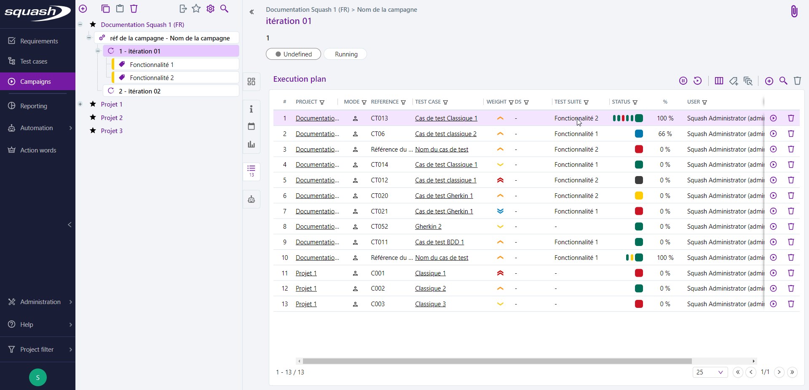Delete row 13 from execution plan
The image size is (809, 390).
tap(791, 304)
